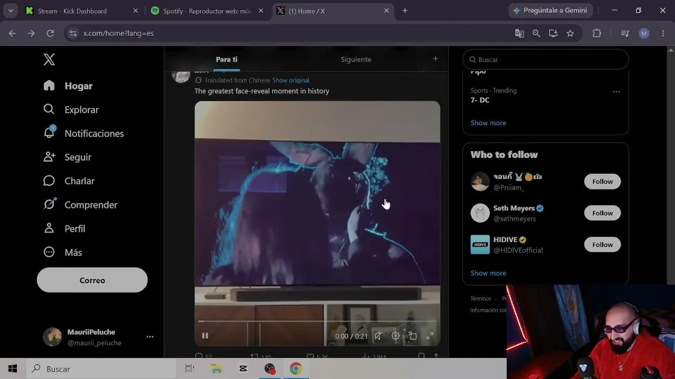675x379 pixels.
Task: Open the Chrome three-dot menu
Action: point(663,33)
